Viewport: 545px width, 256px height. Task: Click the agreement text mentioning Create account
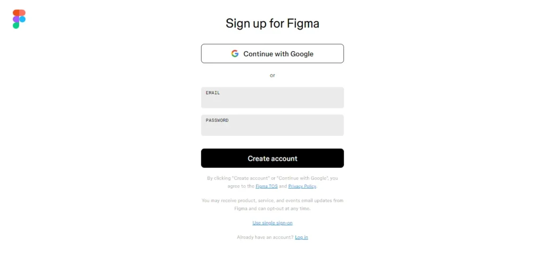click(x=272, y=182)
